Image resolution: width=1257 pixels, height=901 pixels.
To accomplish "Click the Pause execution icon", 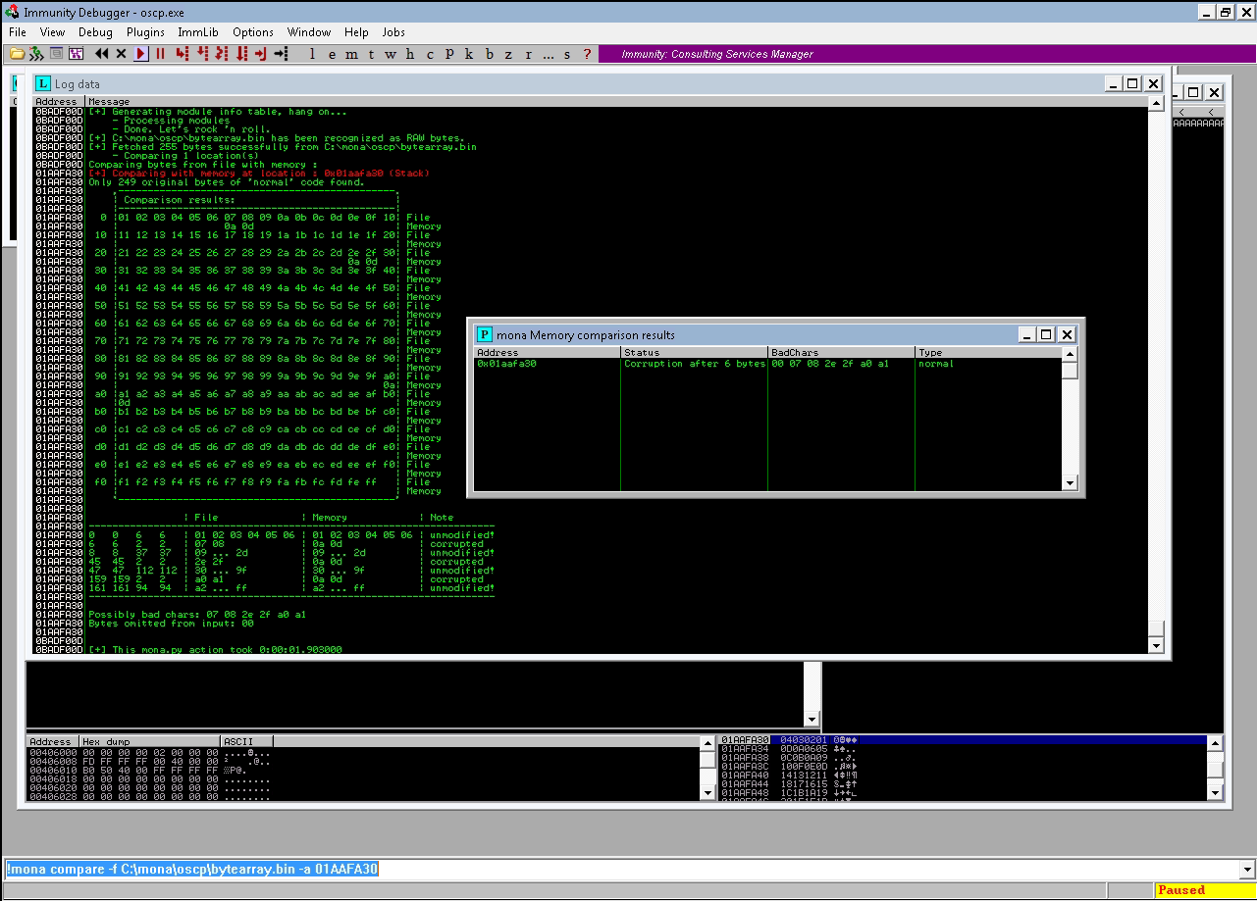I will pyautogui.click(x=161, y=53).
